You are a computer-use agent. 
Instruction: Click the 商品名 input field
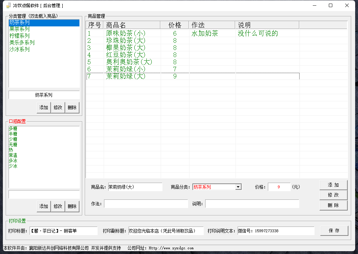pyautogui.click(x=135, y=187)
